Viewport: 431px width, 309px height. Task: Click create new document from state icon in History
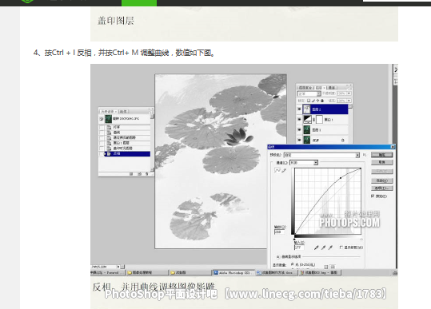[131, 174]
